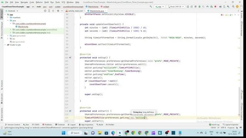Click the error count indicator in editor
Image resolution: width=246 pixels, height=138 pixels.
click(222, 15)
